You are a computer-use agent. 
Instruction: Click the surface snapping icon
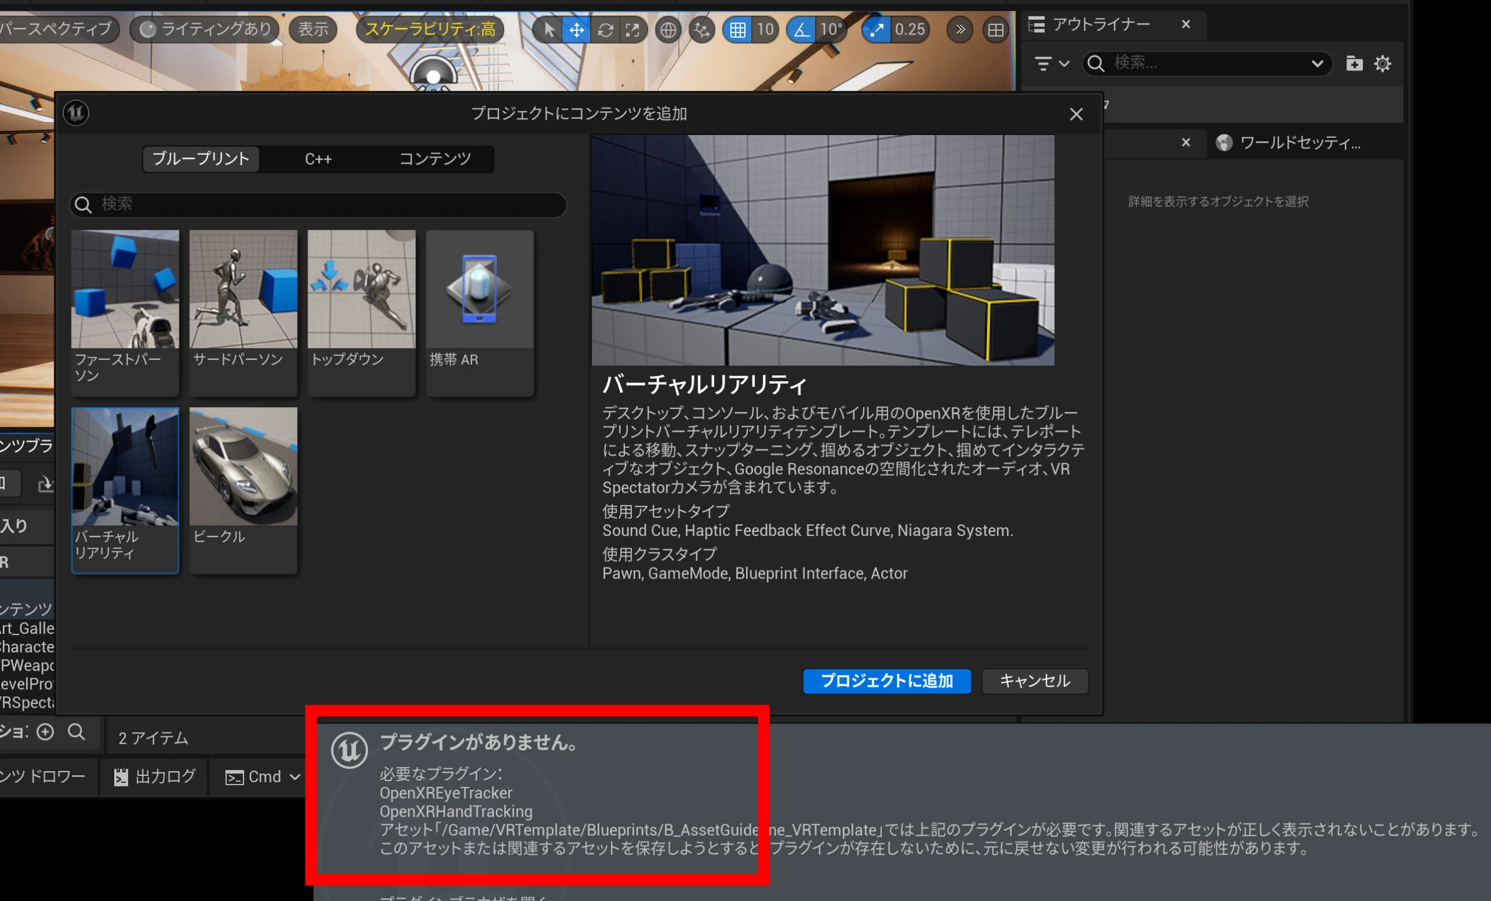click(702, 30)
